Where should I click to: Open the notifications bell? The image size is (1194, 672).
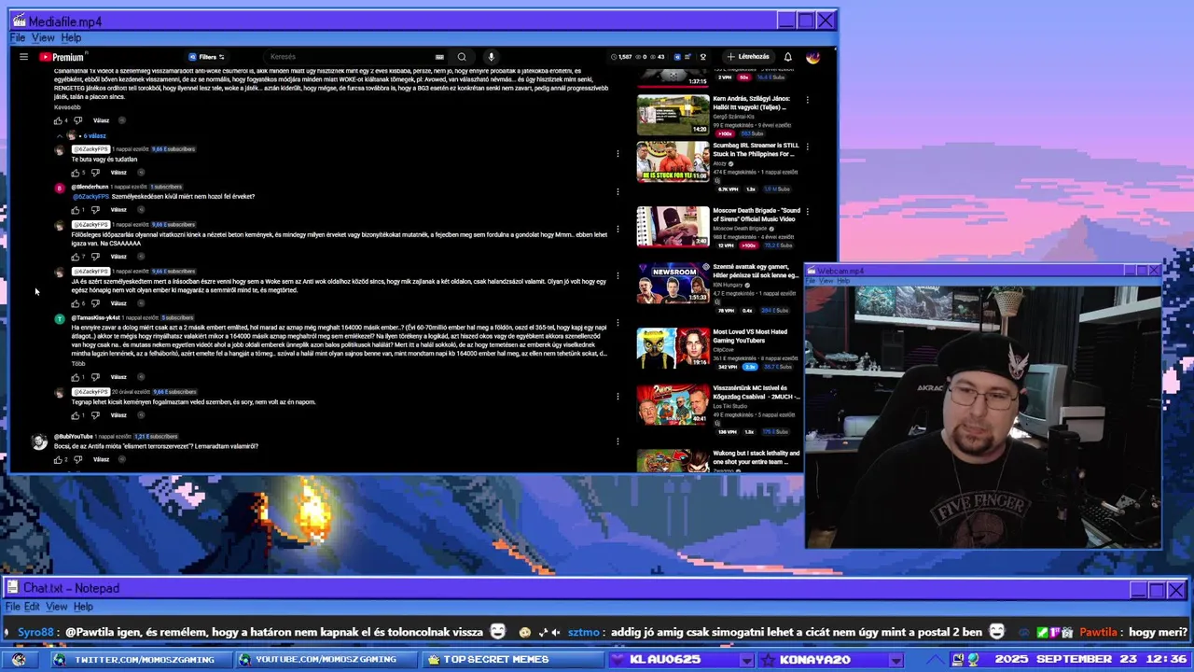[x=787, y=57]
